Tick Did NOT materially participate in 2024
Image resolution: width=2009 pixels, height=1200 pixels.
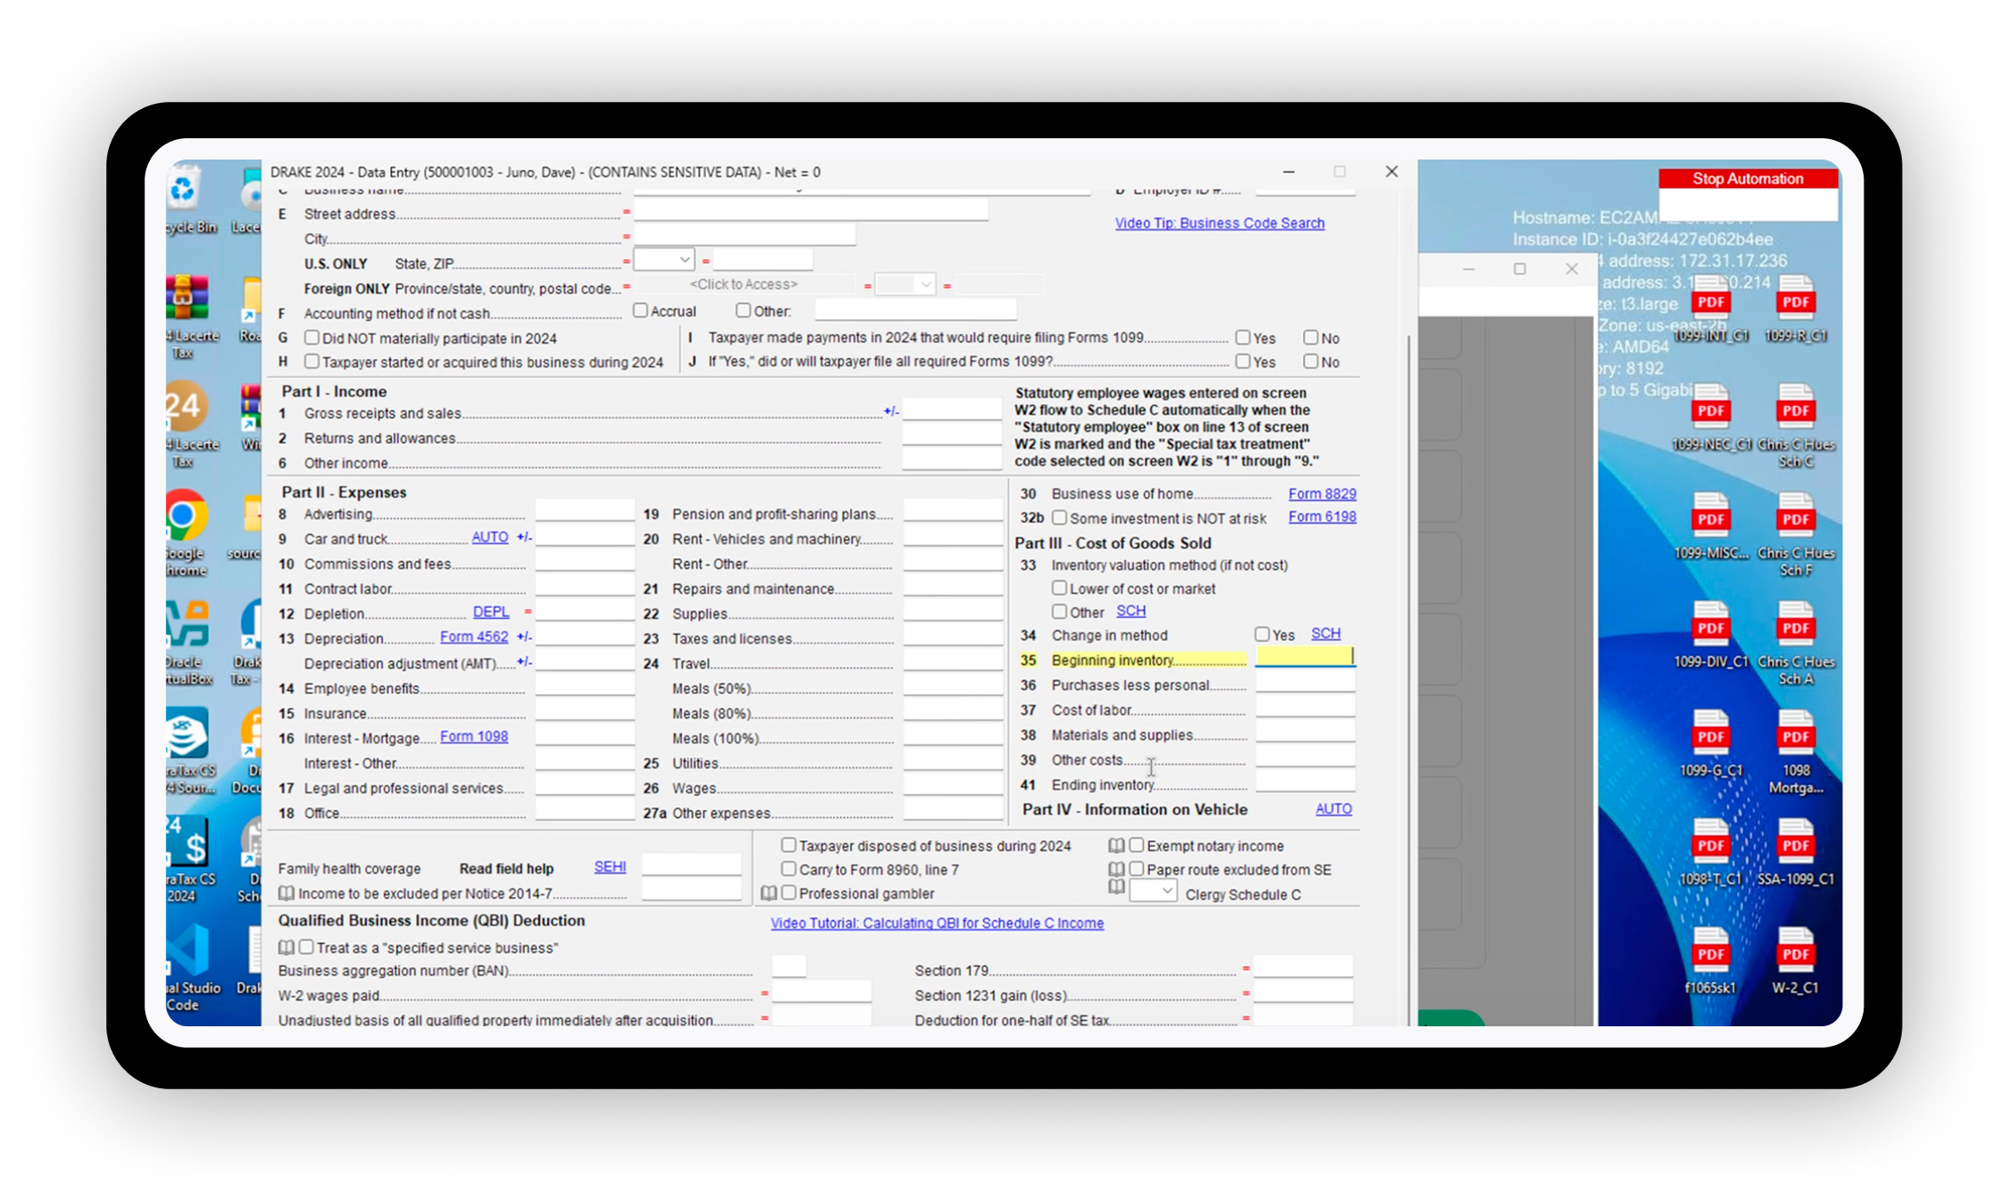tap(312, 338)
